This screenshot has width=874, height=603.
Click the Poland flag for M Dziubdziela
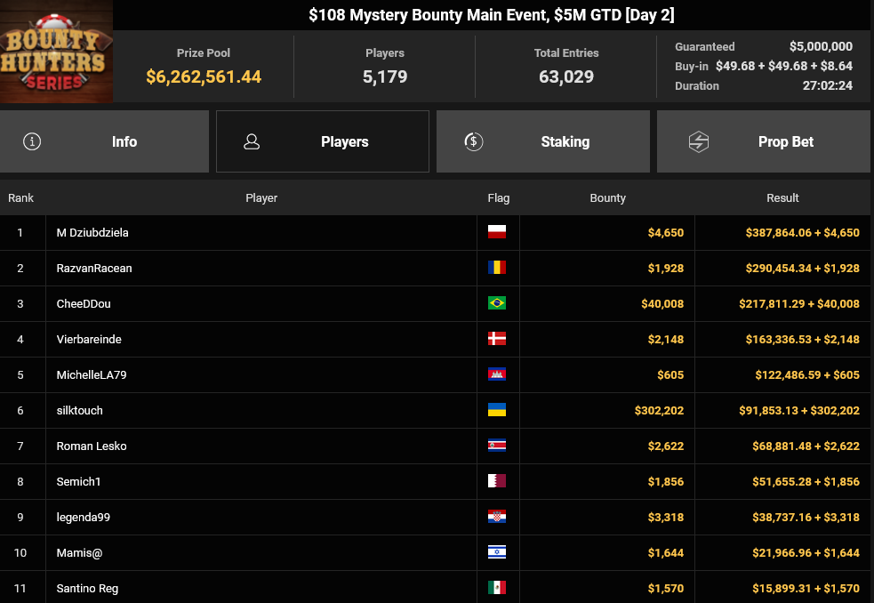tap(496, 232)
